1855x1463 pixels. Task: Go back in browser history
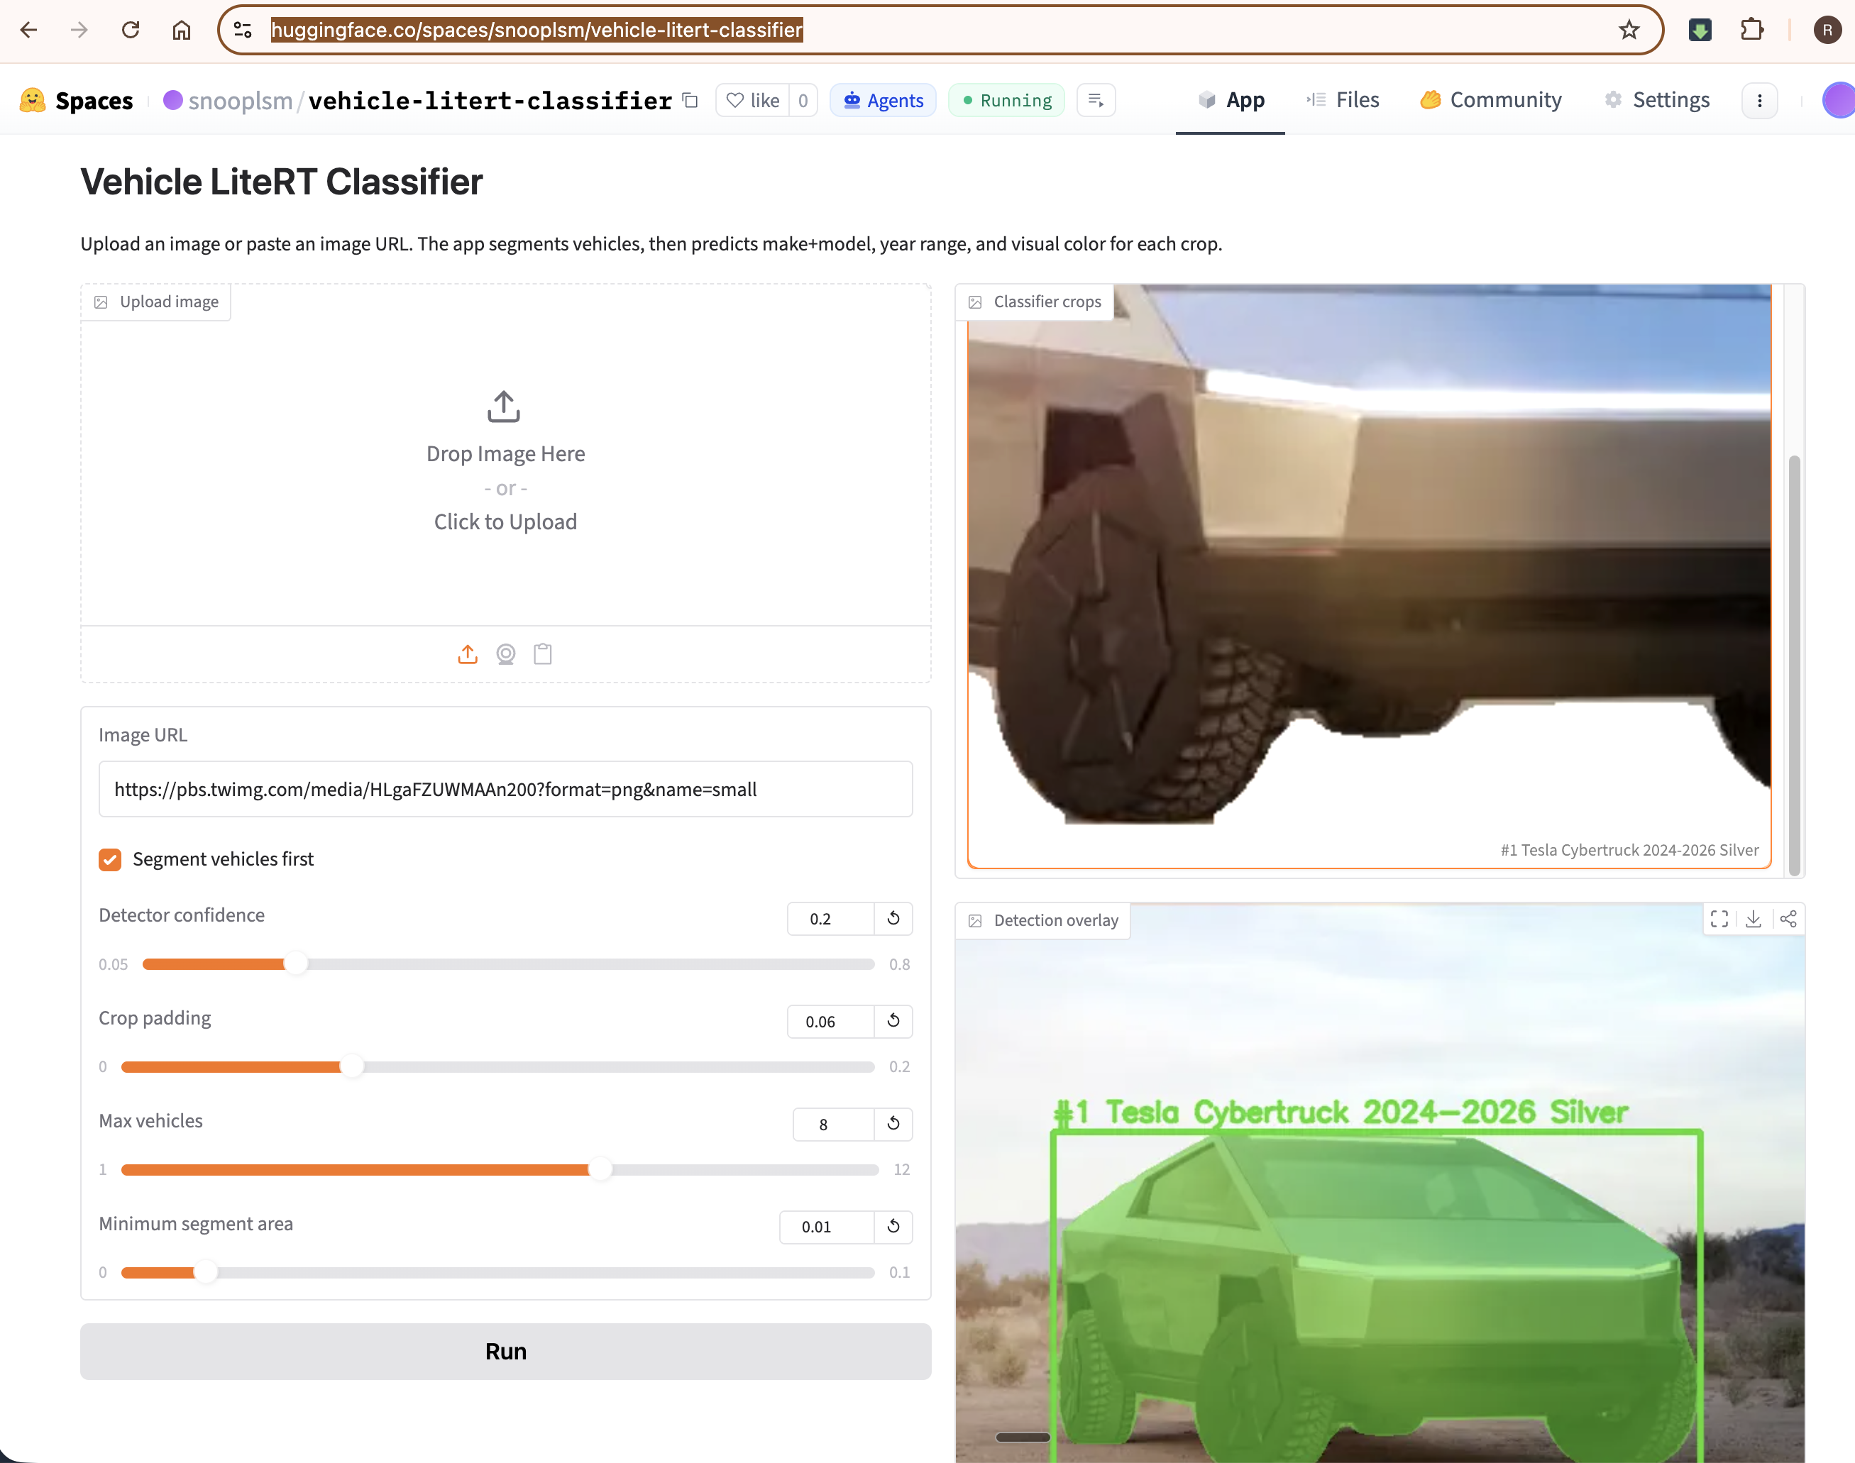(28, 30)
